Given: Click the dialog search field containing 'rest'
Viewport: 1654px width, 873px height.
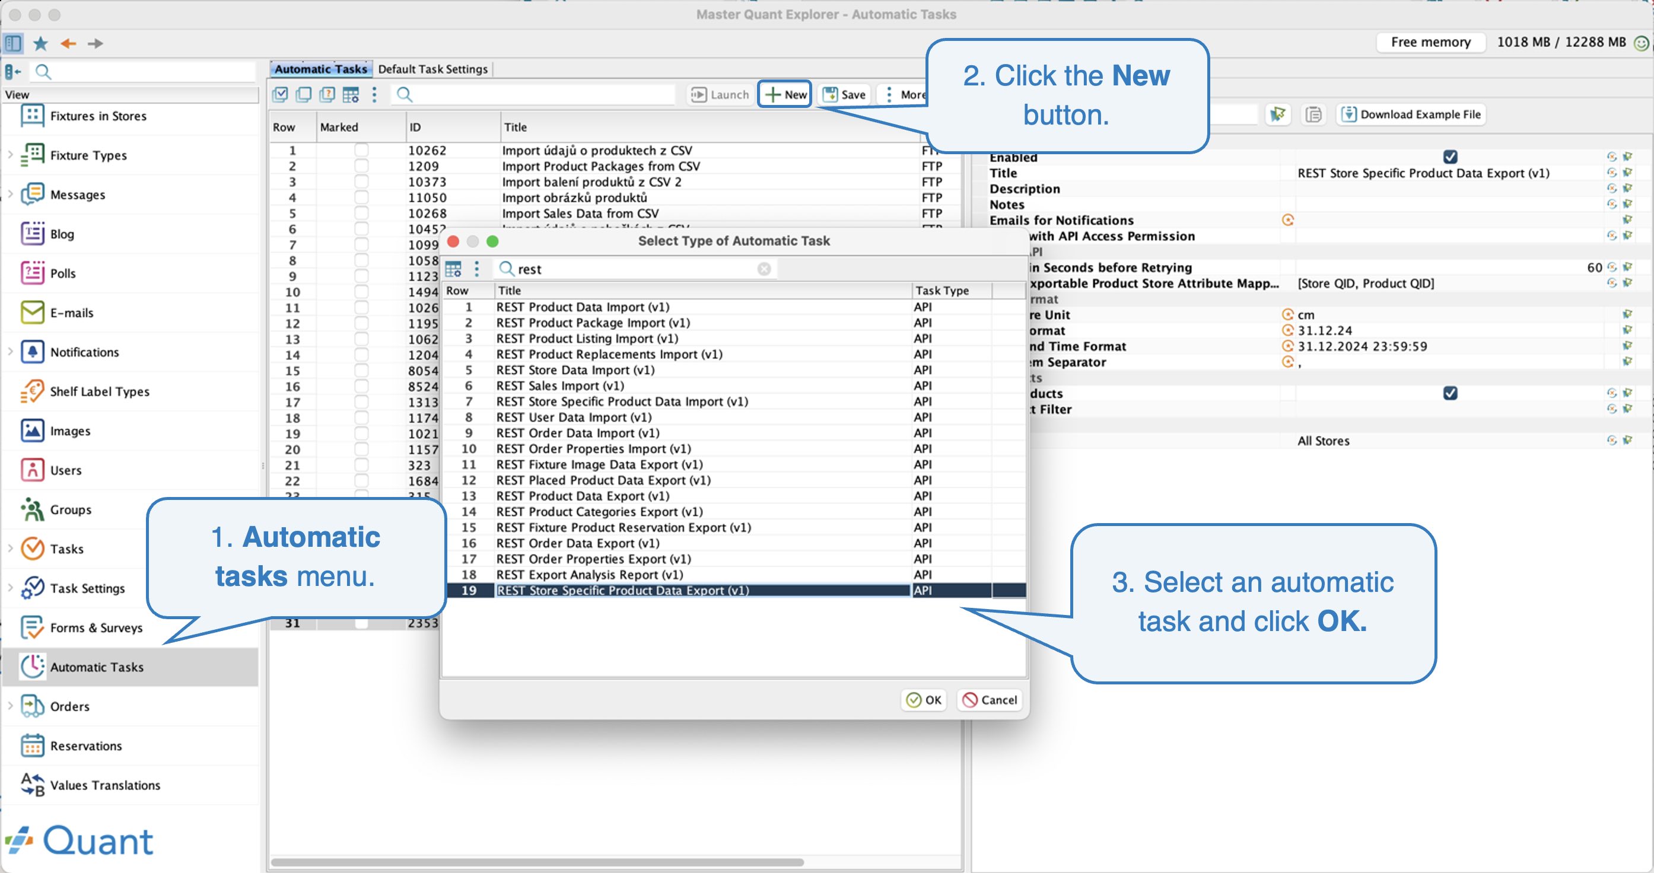Looking at the screenshot, I should point(635,269).
